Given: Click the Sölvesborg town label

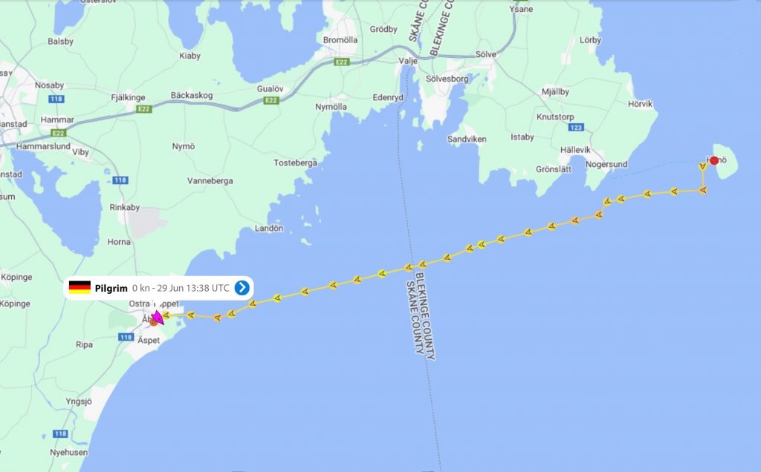Looking at the screenshot, I should pos(447,79).
